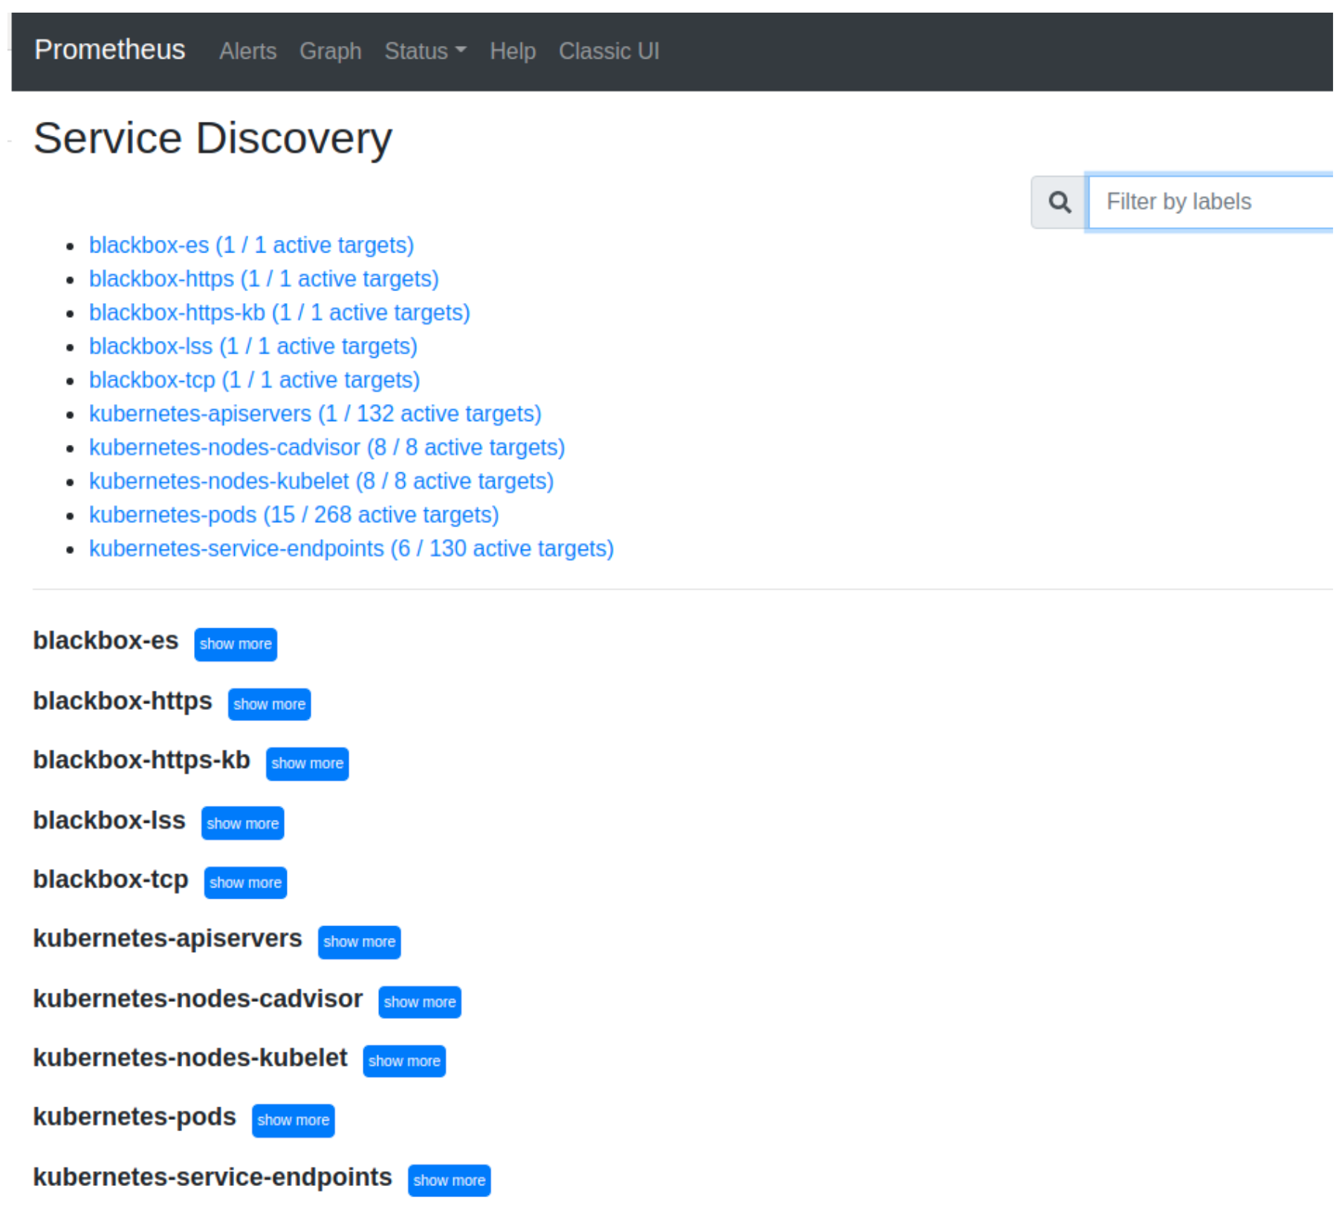Expand targets for blackbox-es via show more

tap(235, 644)
